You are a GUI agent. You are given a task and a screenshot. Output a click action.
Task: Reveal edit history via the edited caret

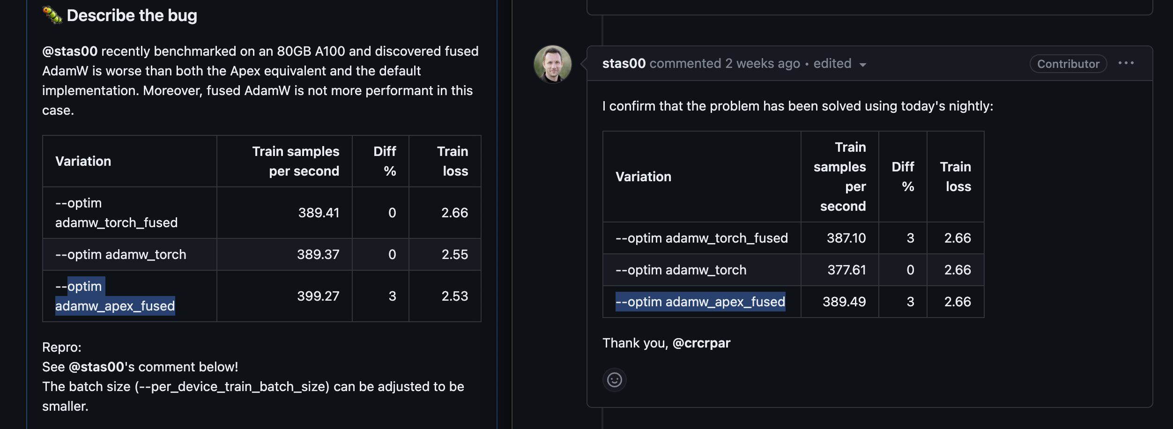(x=863, y=64)
